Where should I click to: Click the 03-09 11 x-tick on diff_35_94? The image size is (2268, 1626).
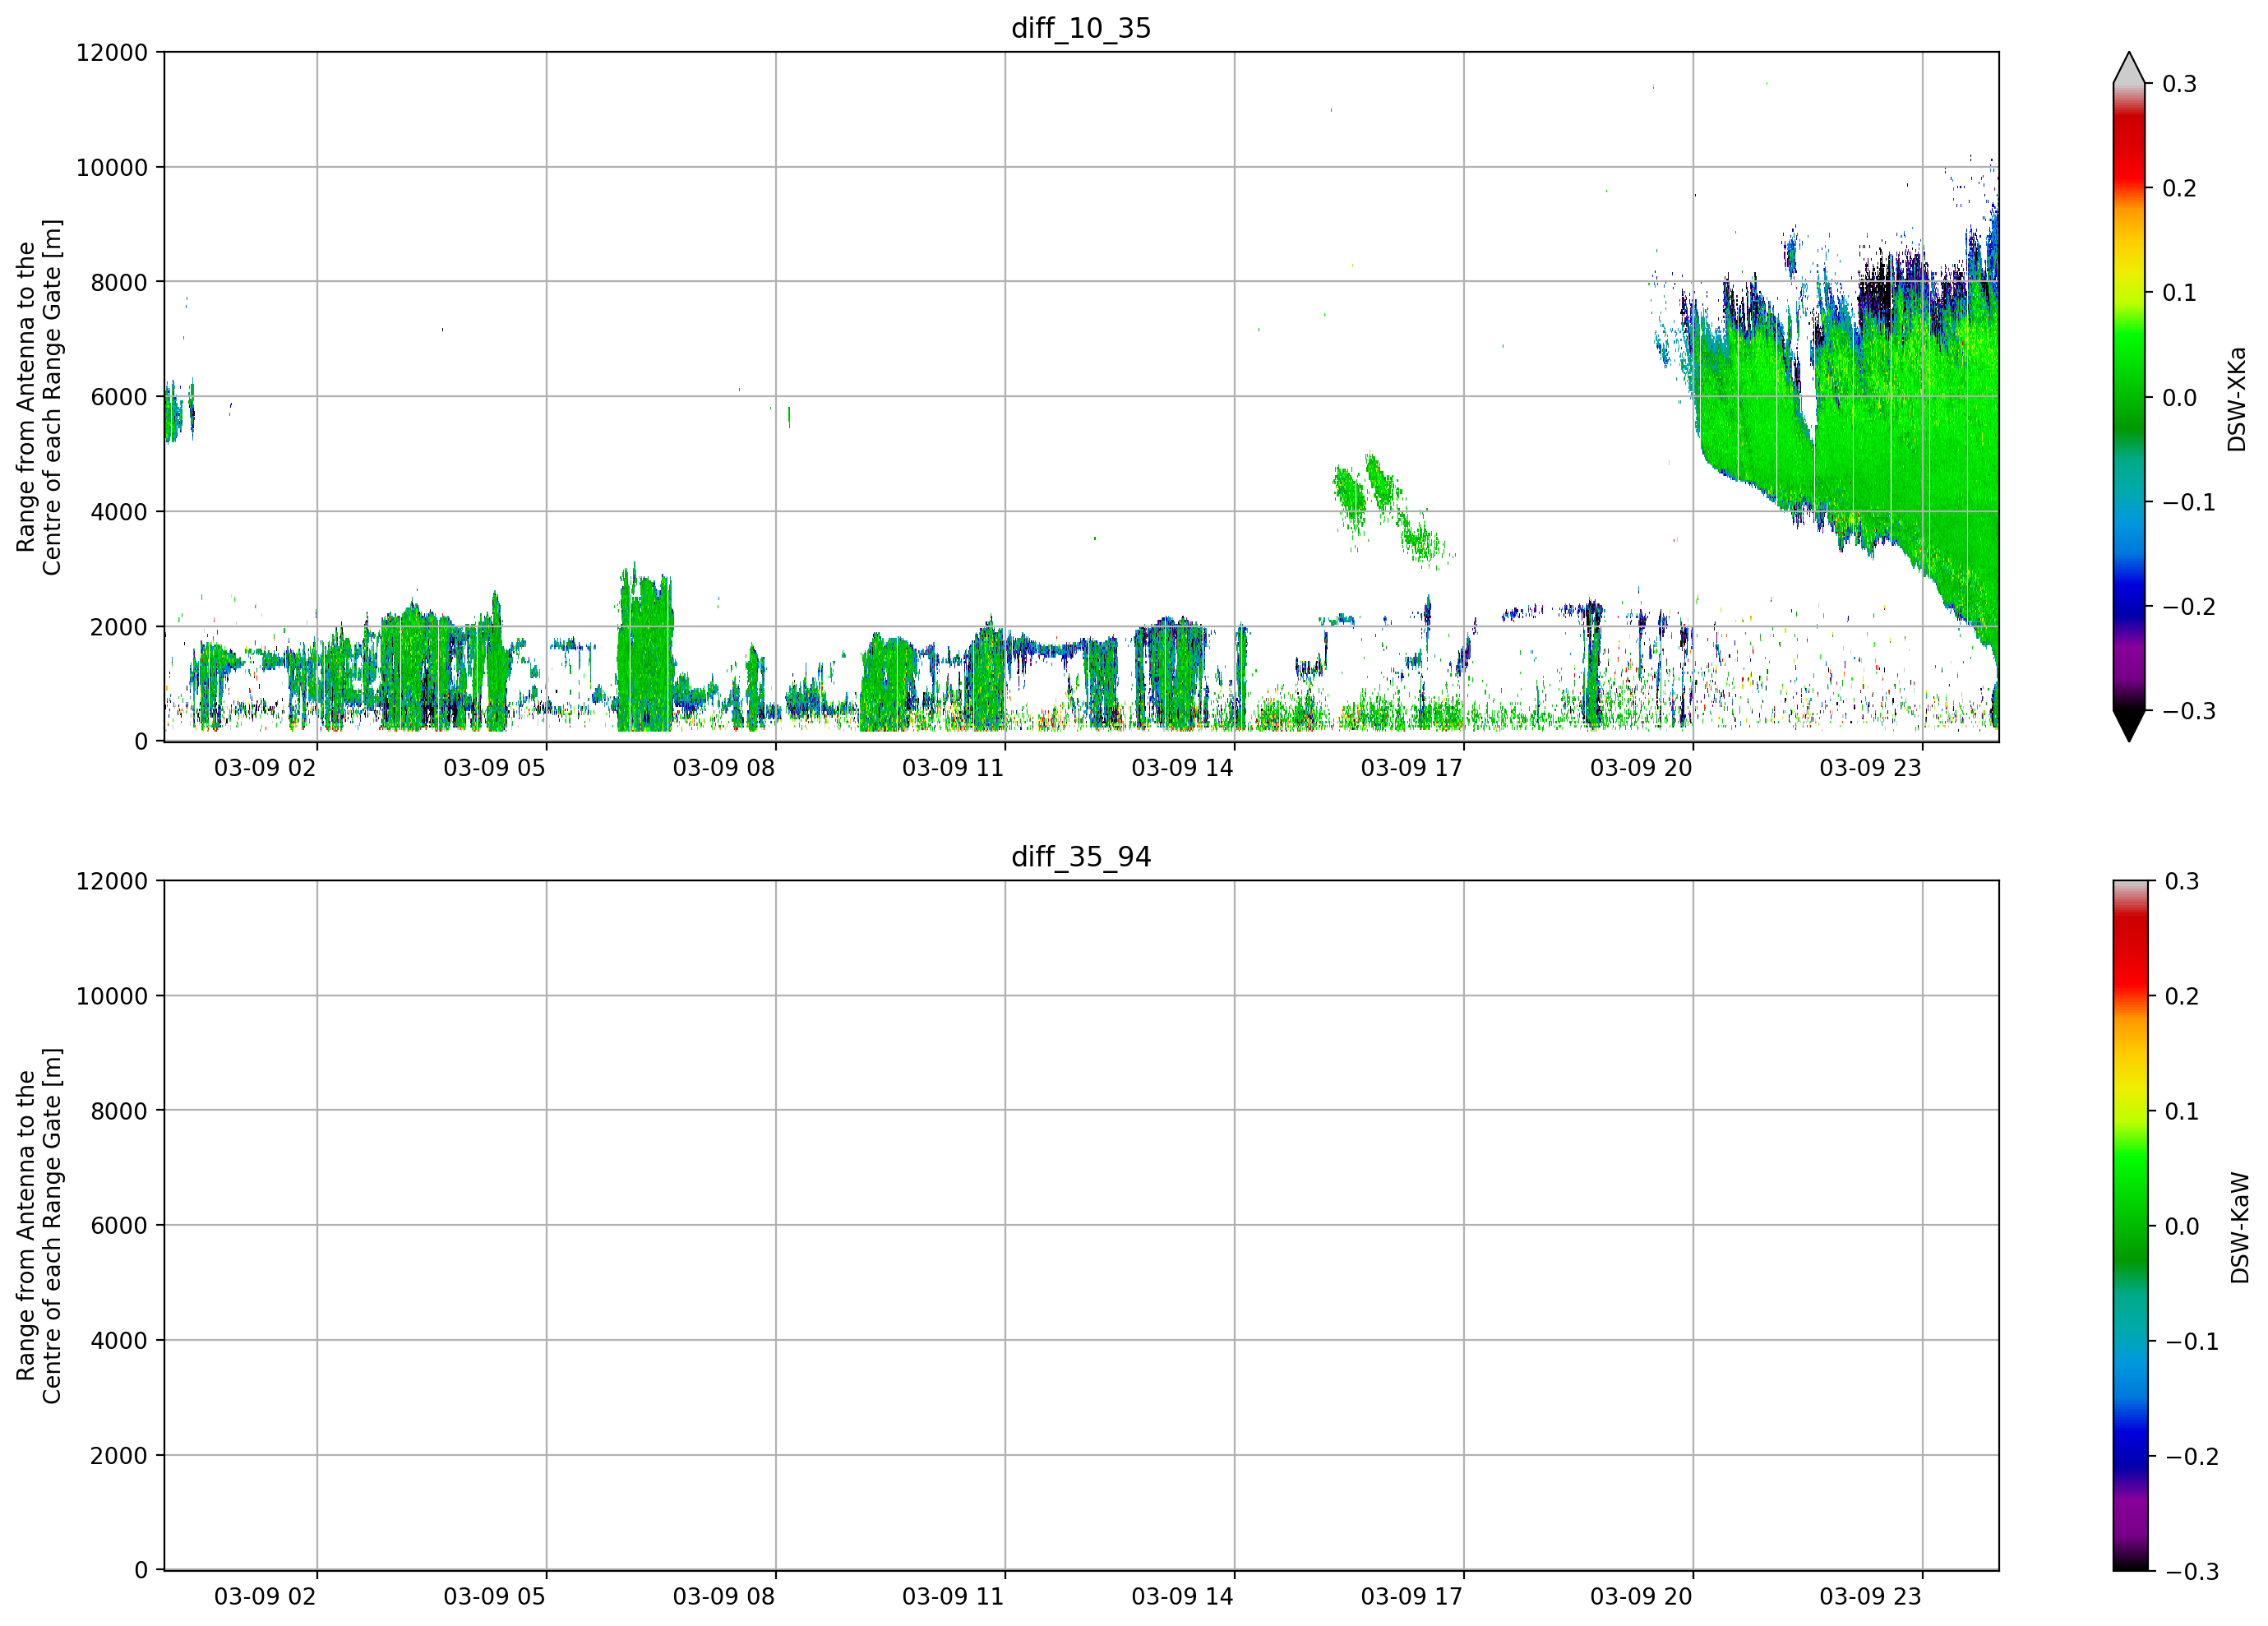[953, 1597]
